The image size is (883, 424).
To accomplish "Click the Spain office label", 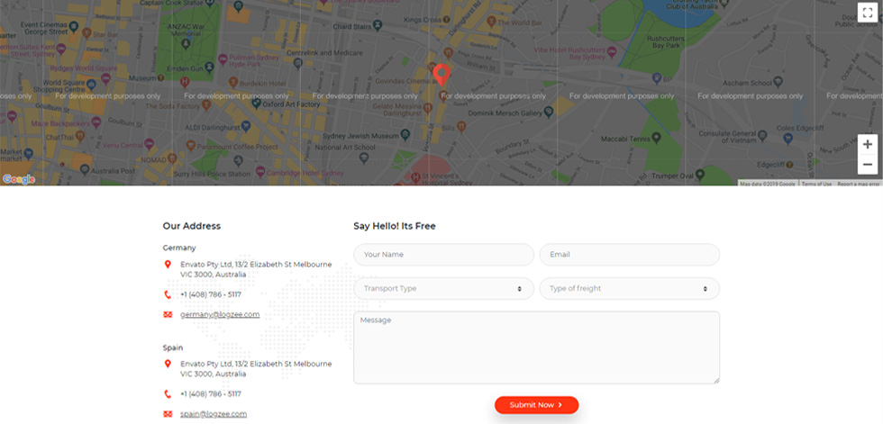I will pos(173,347).
